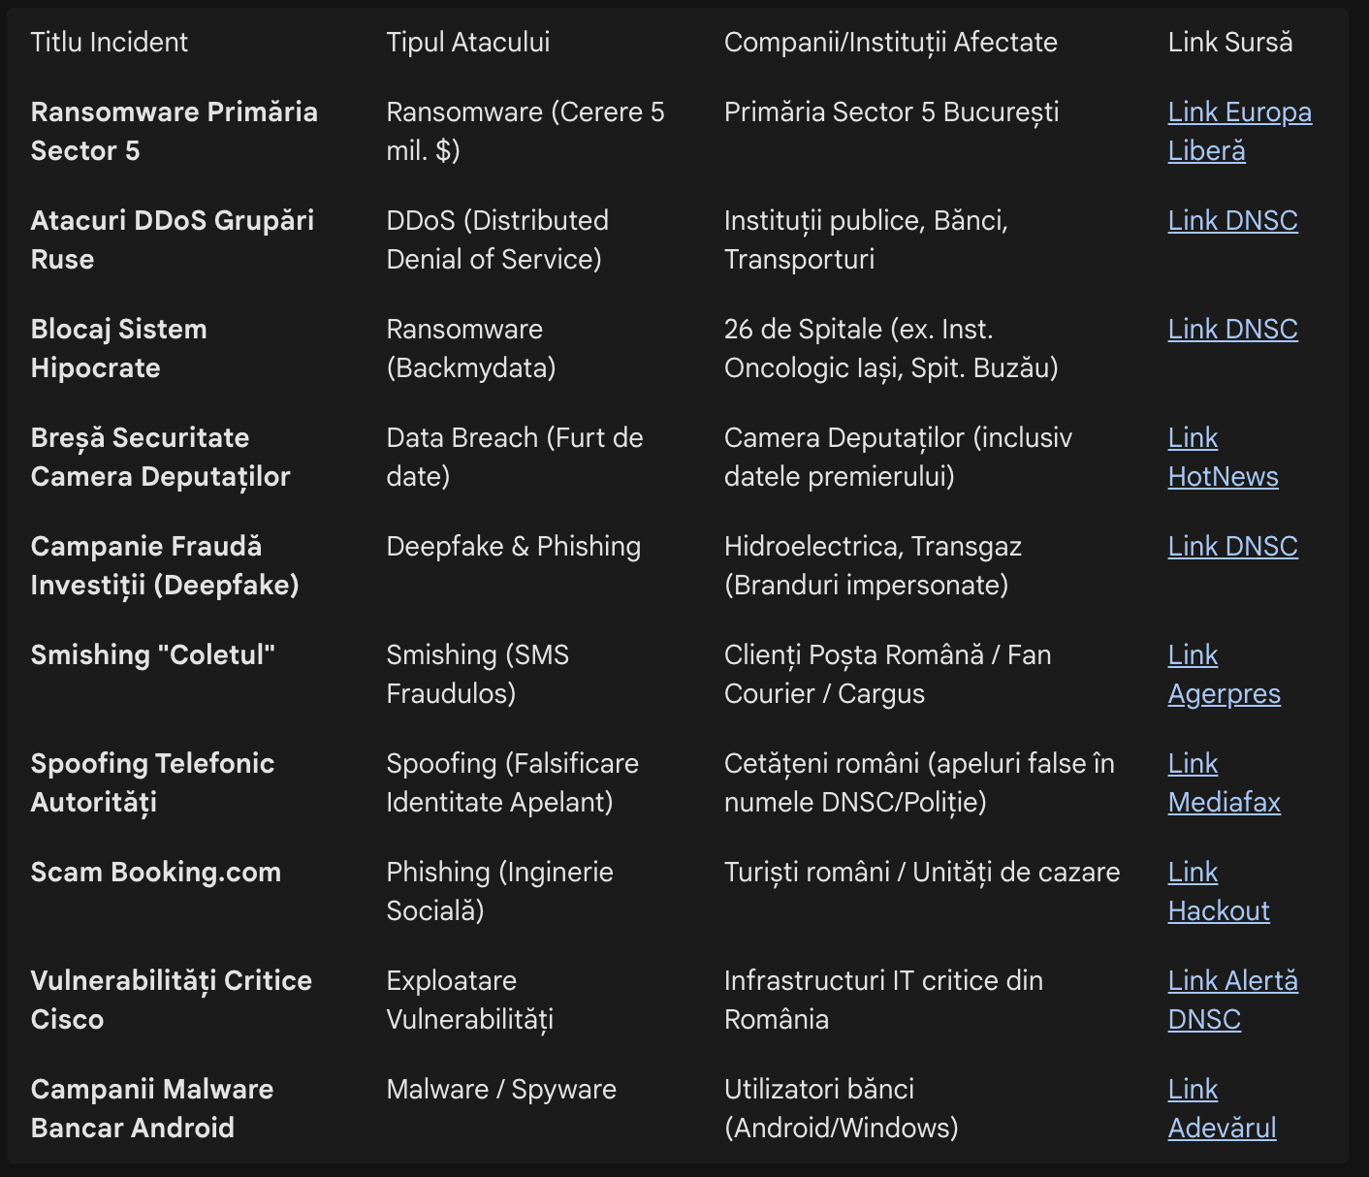
Task: Select the Malware / Spyware attack type cell
Action: [x=500, y=1090]
